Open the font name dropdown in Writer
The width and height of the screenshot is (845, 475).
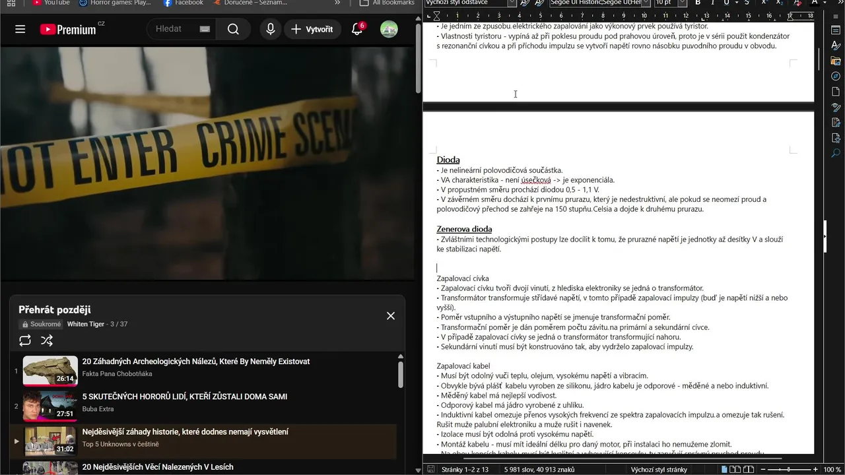[648, 3]
